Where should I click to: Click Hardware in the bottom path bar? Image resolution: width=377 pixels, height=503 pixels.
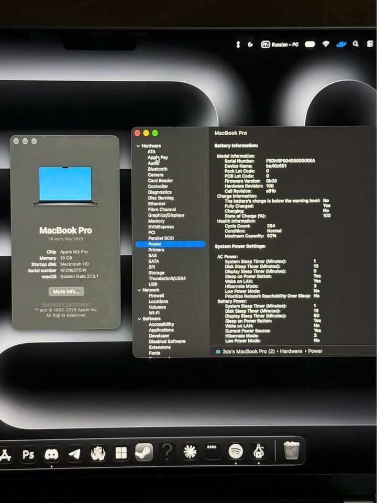[x=291, y=351]
